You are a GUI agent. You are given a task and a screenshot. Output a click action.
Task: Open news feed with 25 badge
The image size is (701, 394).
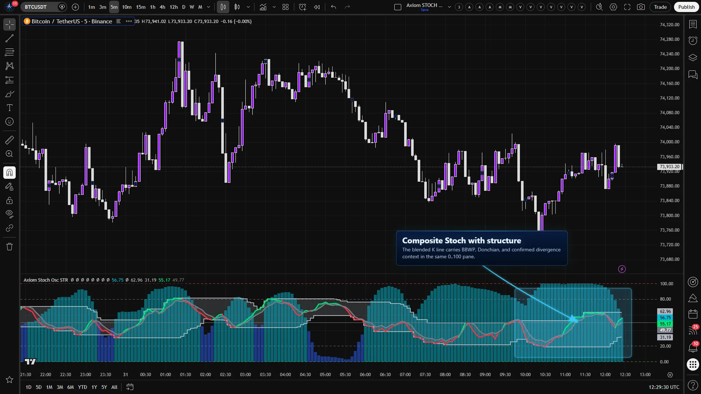point(693,330)
